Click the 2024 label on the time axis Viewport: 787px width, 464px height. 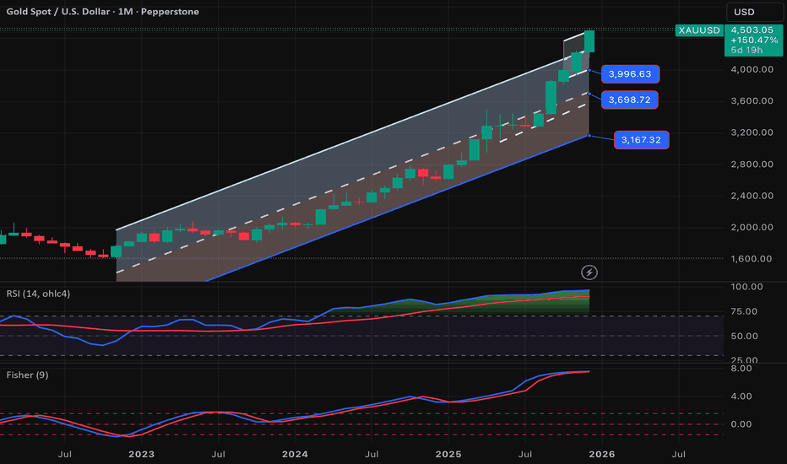point(295,455)
